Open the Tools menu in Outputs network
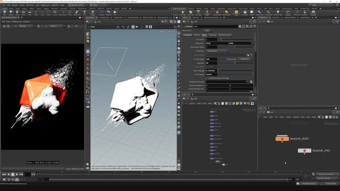This screenshot has width=340, height=191. coord(288,117)
